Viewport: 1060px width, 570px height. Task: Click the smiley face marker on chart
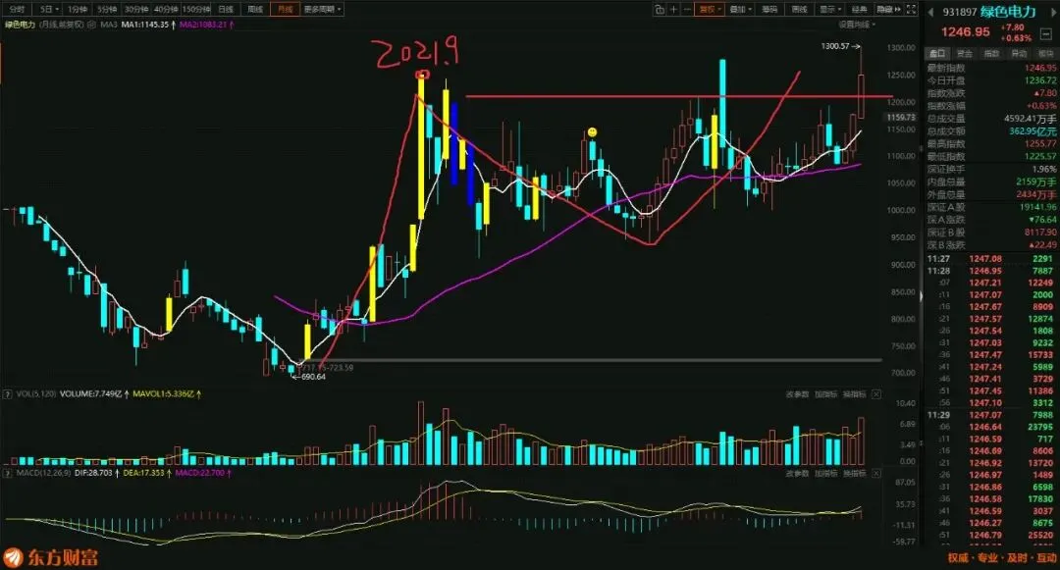click(x=592, y=132)
